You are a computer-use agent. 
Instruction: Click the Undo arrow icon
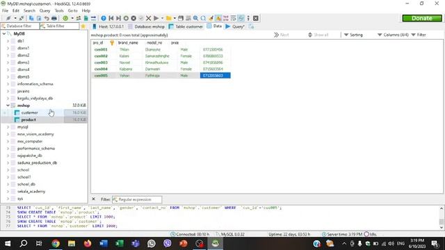47,18
